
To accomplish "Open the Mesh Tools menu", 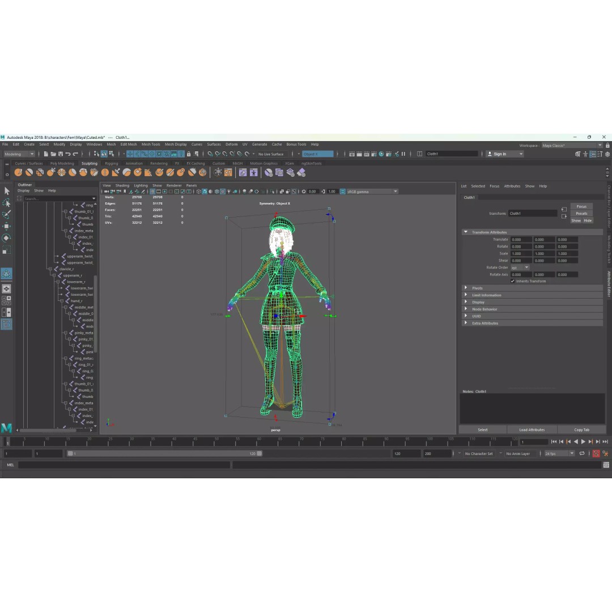I will pyautogui.click(x=151, y=144).
